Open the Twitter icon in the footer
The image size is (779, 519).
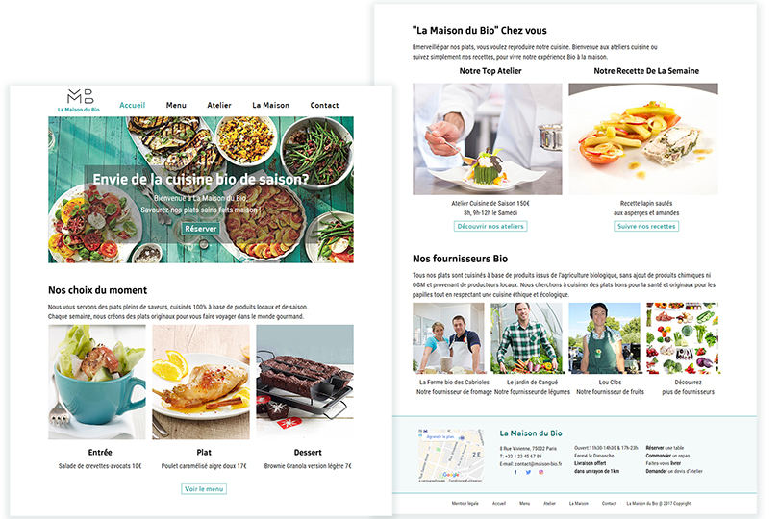(528, 472)
